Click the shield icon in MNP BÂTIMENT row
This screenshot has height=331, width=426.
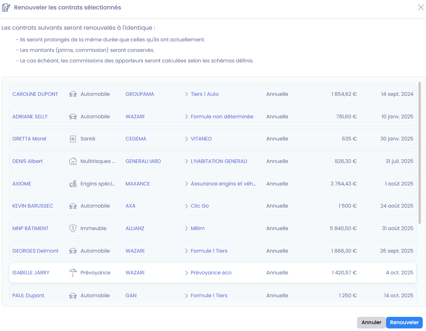[73, 228]
